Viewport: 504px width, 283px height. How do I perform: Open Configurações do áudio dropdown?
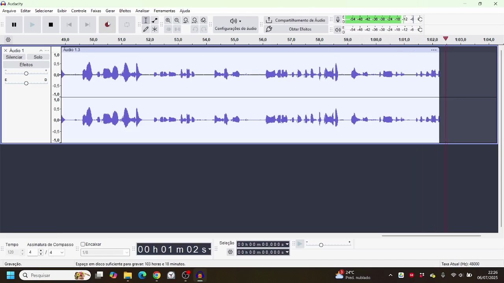tap(235, 24)
